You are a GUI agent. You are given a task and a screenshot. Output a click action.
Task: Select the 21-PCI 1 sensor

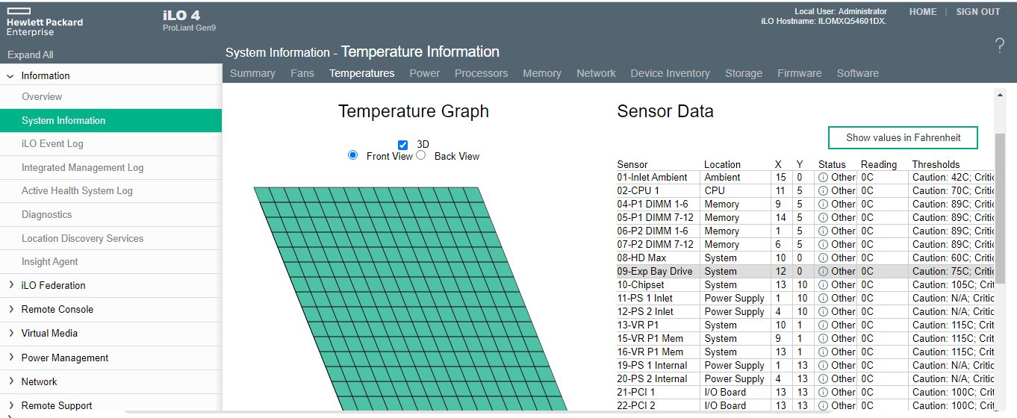[x=806, y=393]
